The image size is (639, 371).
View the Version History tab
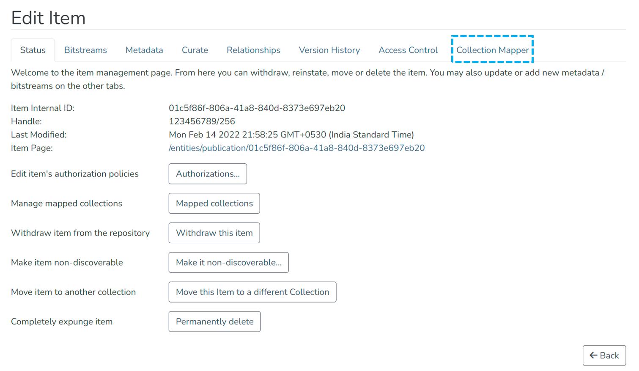329,50
